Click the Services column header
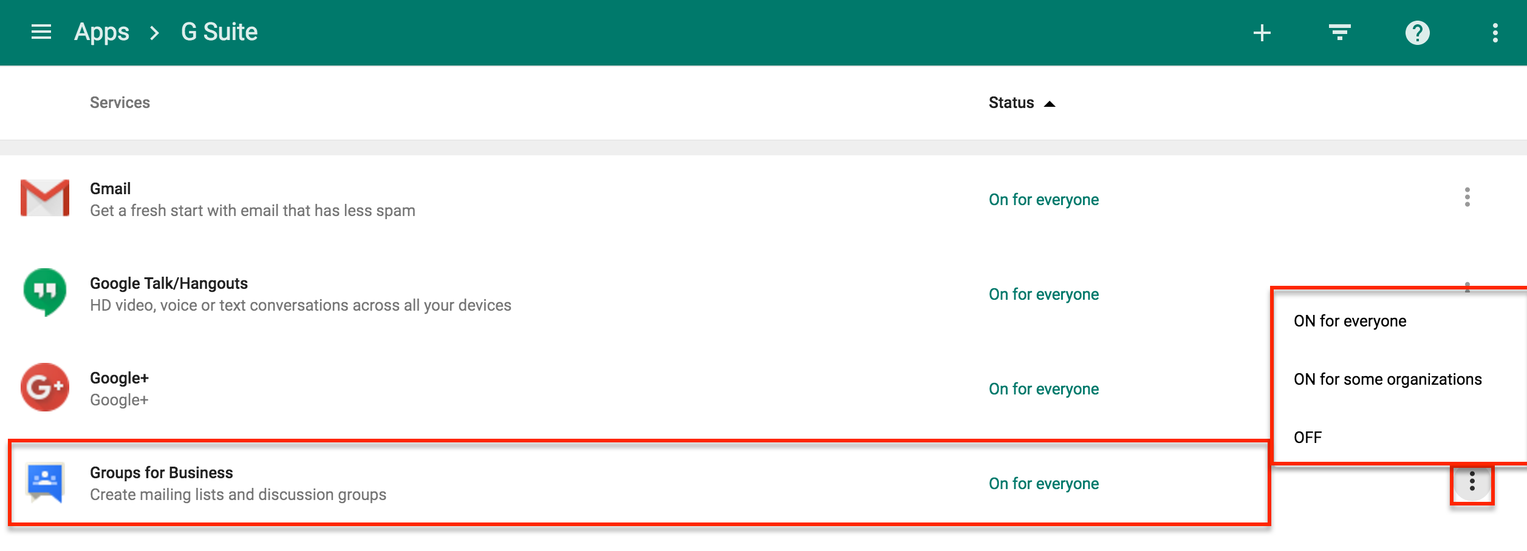 pyautogui.click(x=120, y=103)
